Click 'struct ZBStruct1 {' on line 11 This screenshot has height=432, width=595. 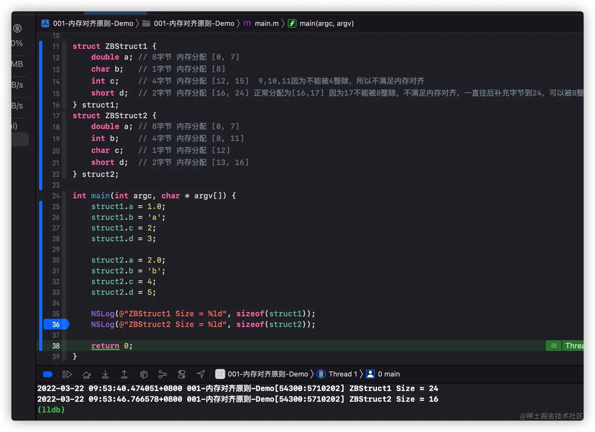115,46
